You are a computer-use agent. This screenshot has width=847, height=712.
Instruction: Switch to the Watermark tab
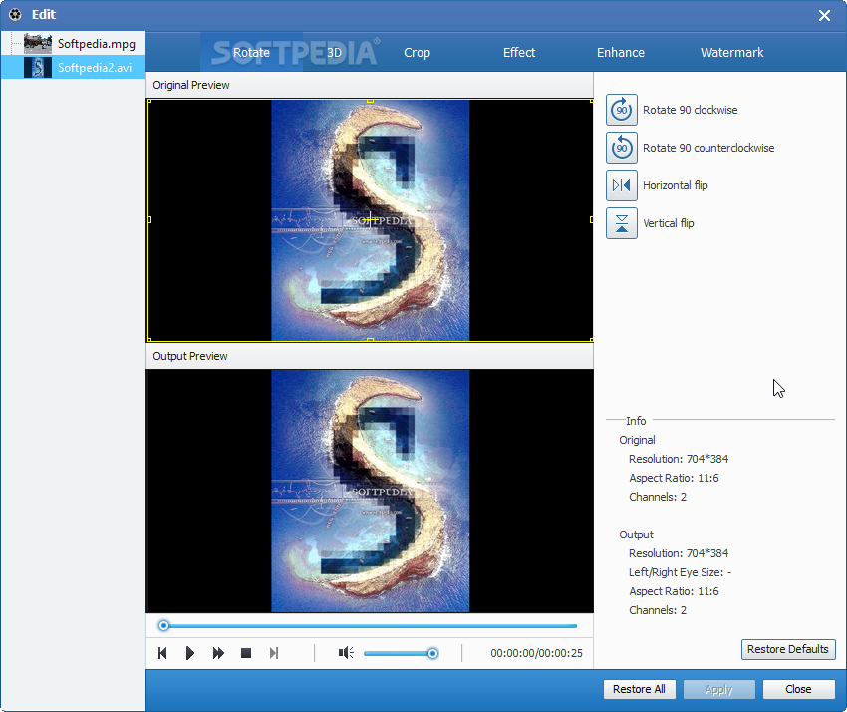(732, 53)
